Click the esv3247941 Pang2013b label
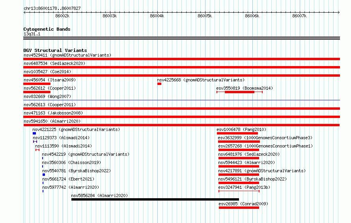351x223 pixels. (244, 187)
